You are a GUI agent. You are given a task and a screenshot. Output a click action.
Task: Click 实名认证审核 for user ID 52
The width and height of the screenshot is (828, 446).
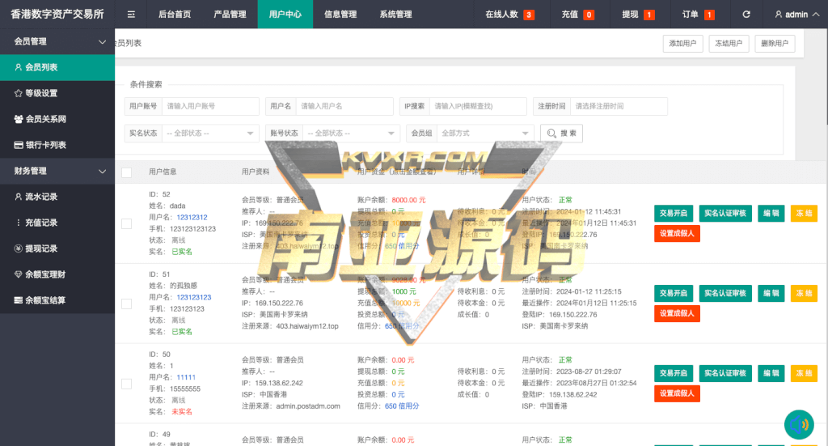point(725,214)
